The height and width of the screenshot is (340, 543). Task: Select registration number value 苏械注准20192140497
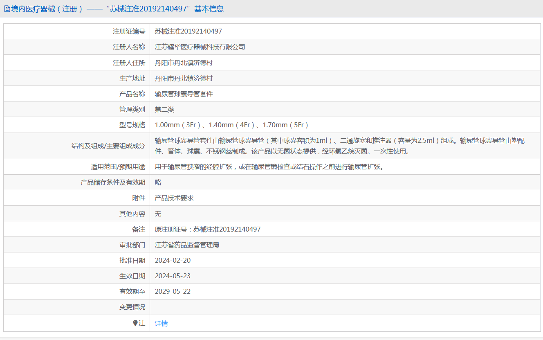188,31
